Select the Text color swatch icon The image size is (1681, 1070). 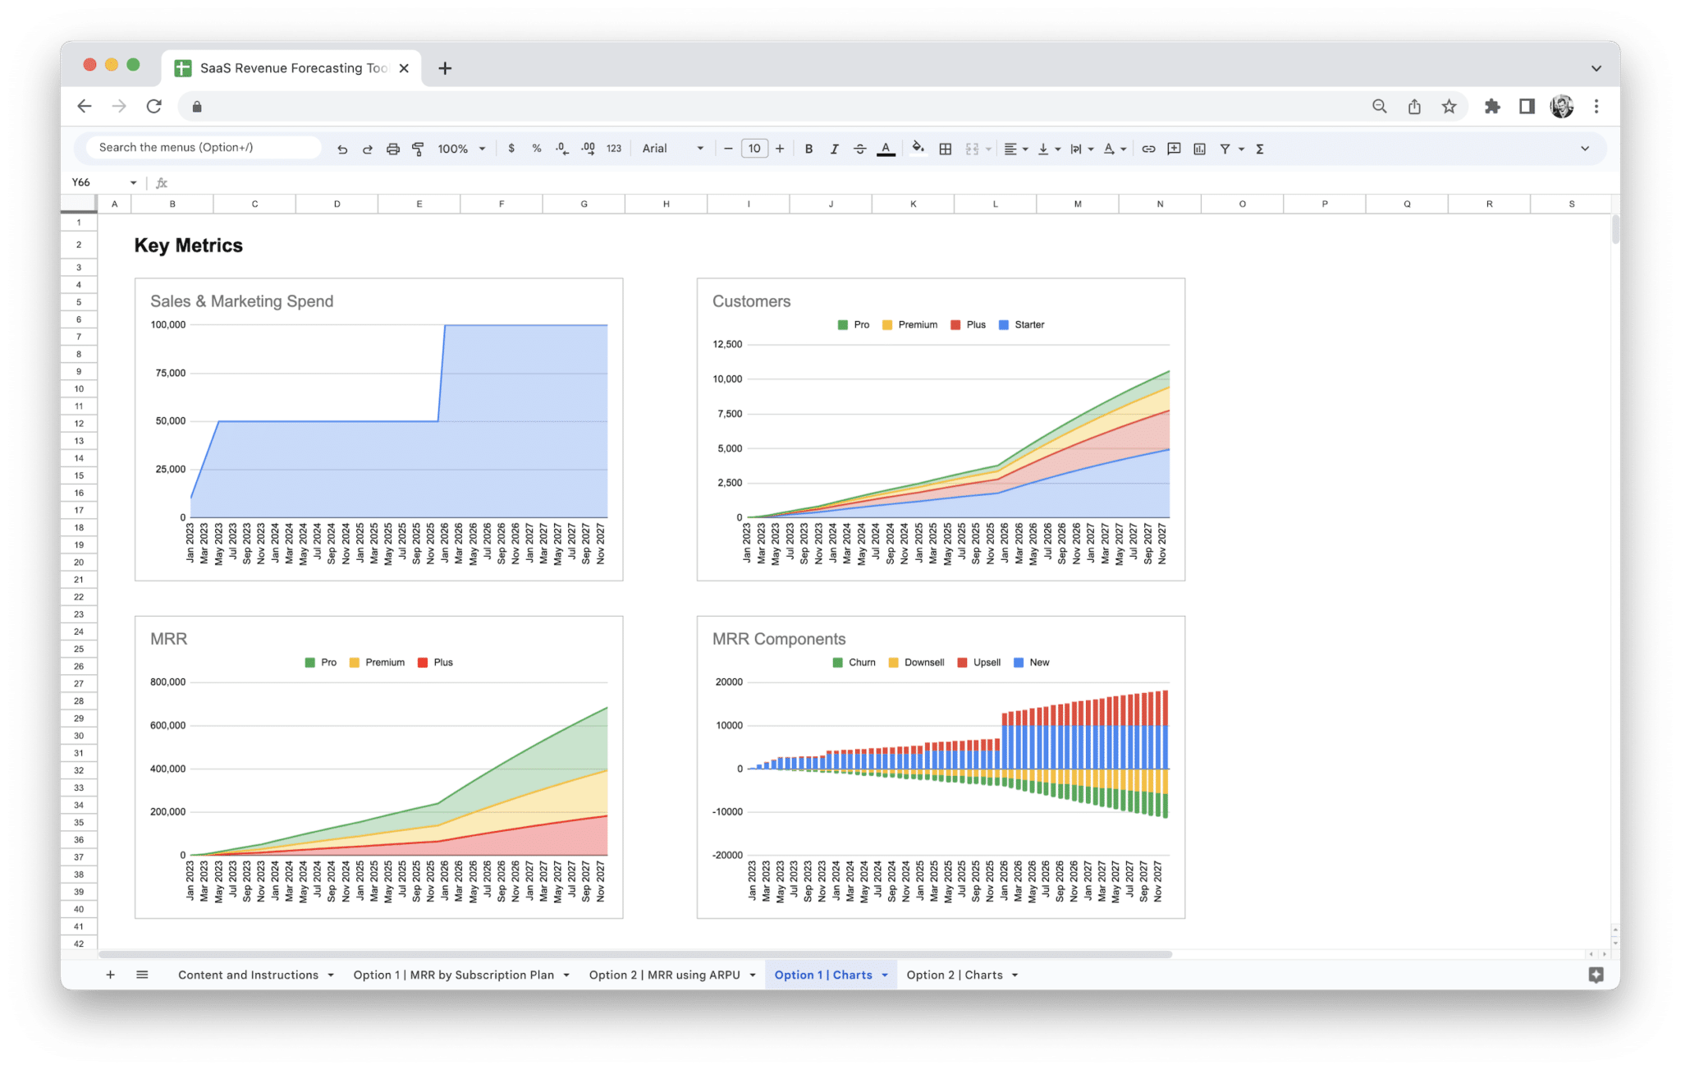[x=886, y=149]
